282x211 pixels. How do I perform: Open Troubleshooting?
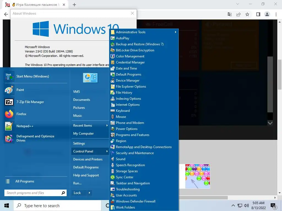point(144,189)
